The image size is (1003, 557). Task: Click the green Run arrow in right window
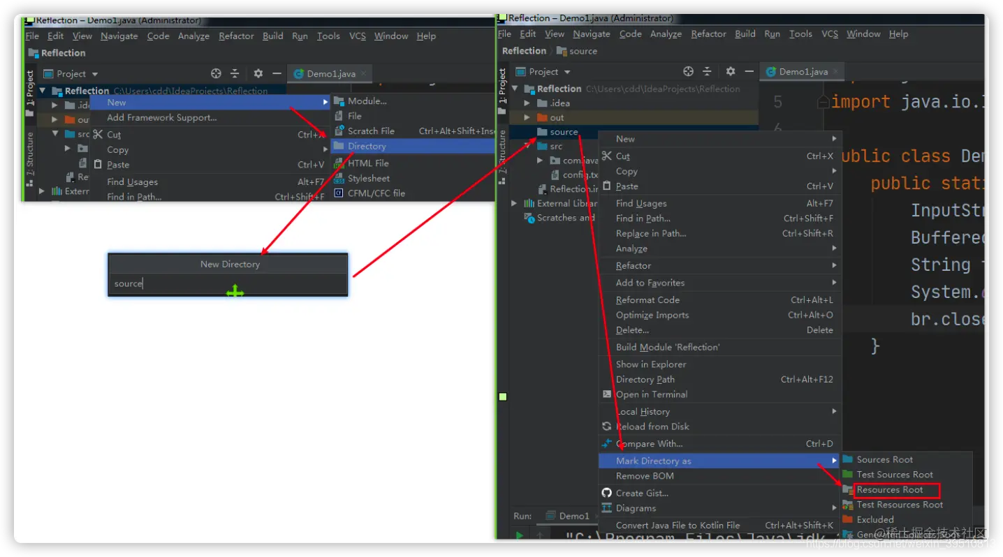click(x=520, y=535)
